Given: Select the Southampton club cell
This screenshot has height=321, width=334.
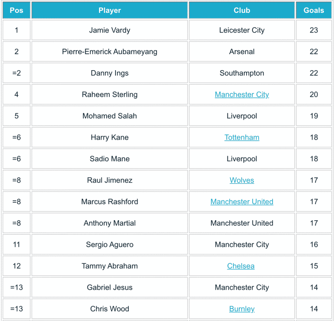Looking at the screenshot, I should (242, 73).
